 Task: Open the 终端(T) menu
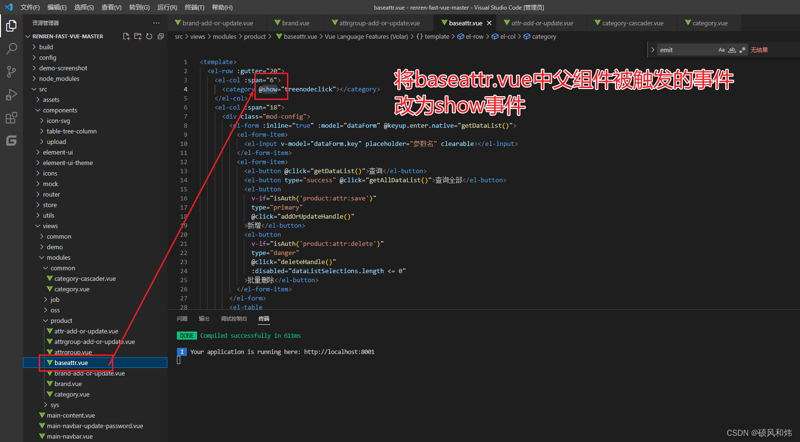tap(195, 7)
